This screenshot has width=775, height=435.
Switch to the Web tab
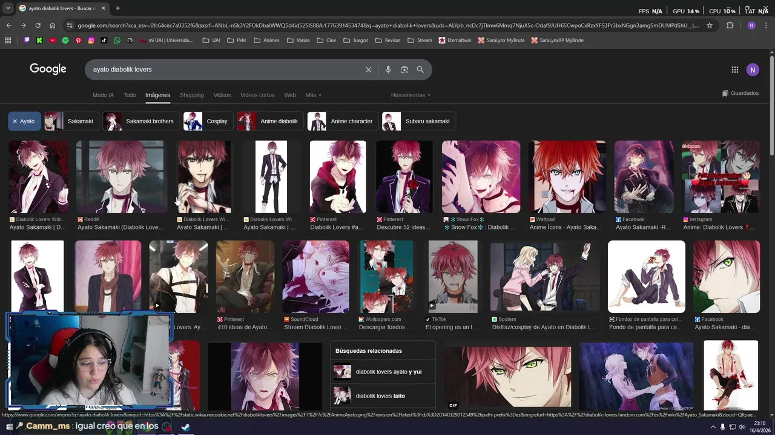(290, 95)
